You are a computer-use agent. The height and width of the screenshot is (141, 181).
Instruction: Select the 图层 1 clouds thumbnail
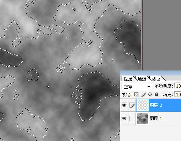click(x=143, y=119)
